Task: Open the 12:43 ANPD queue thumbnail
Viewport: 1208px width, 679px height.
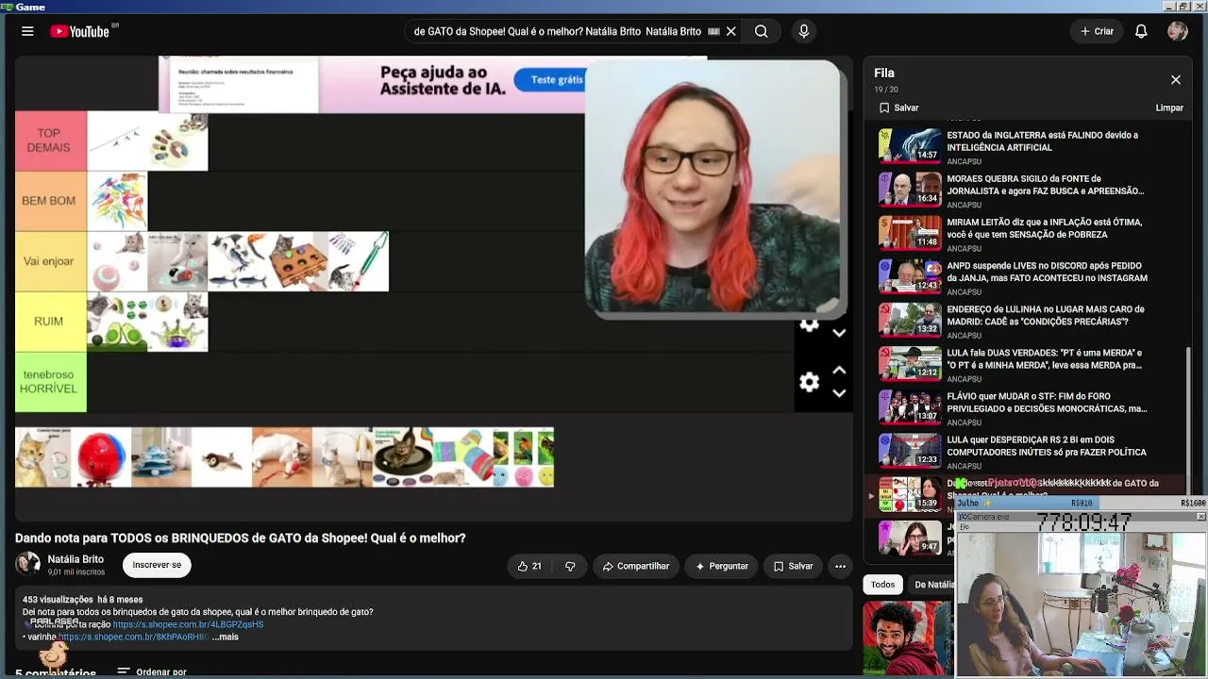Action: [x=910, y=276]
